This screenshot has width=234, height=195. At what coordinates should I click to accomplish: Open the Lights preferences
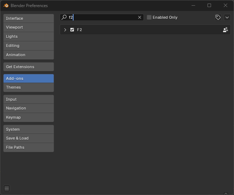29,36
